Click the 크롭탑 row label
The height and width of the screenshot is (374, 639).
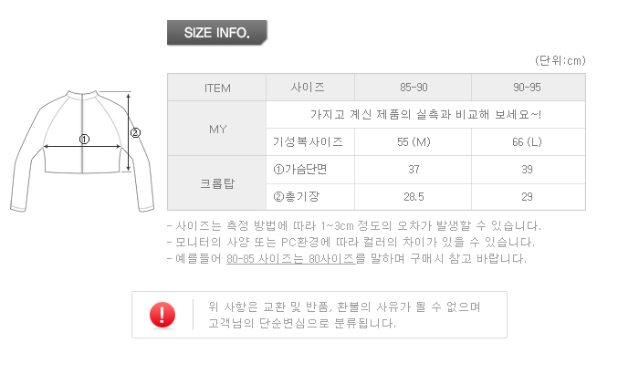click(x=216, y=183)
